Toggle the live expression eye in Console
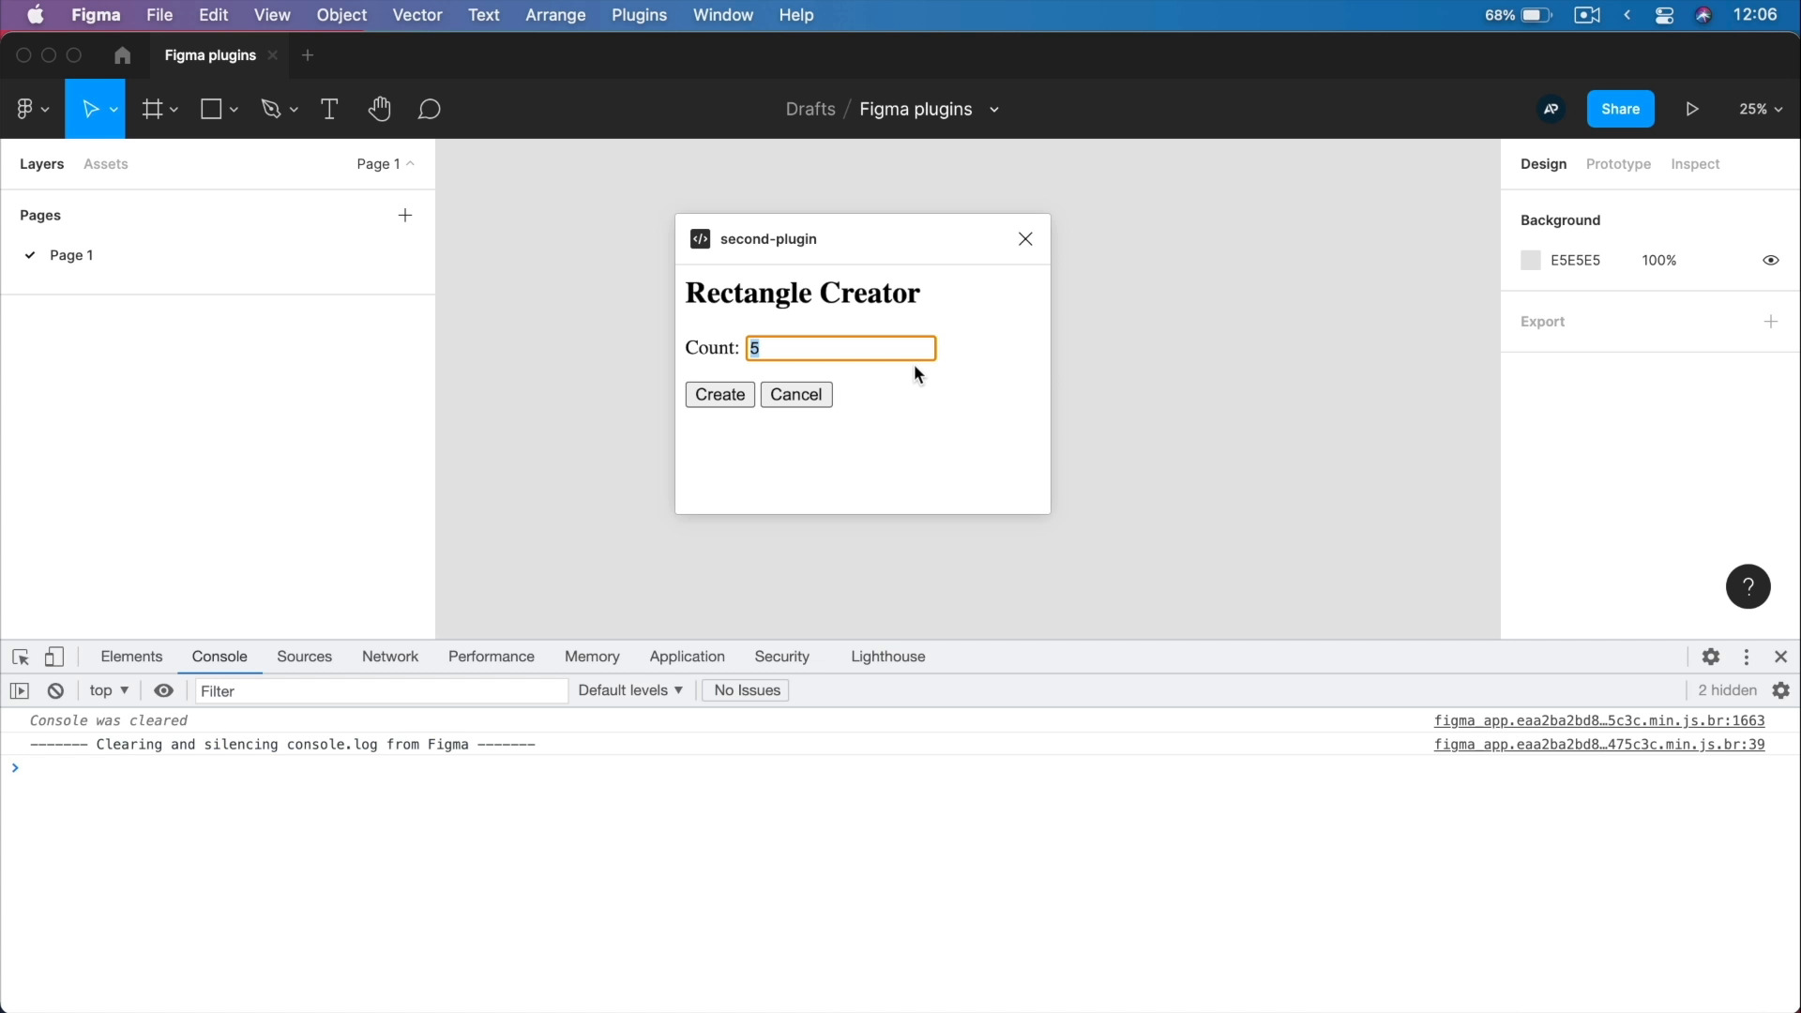The width and height of the screenshot is (1801, 1013). [x=163, y=690]
